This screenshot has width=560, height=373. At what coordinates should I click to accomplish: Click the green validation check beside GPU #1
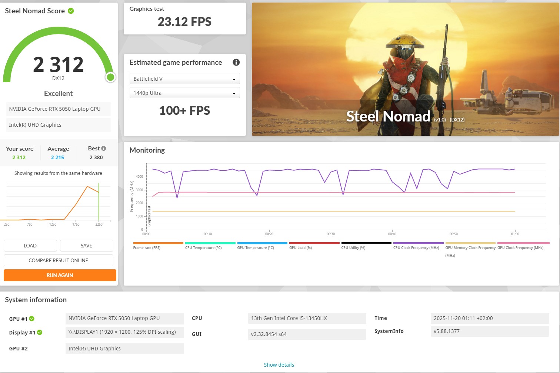click(x=32, y=319)
